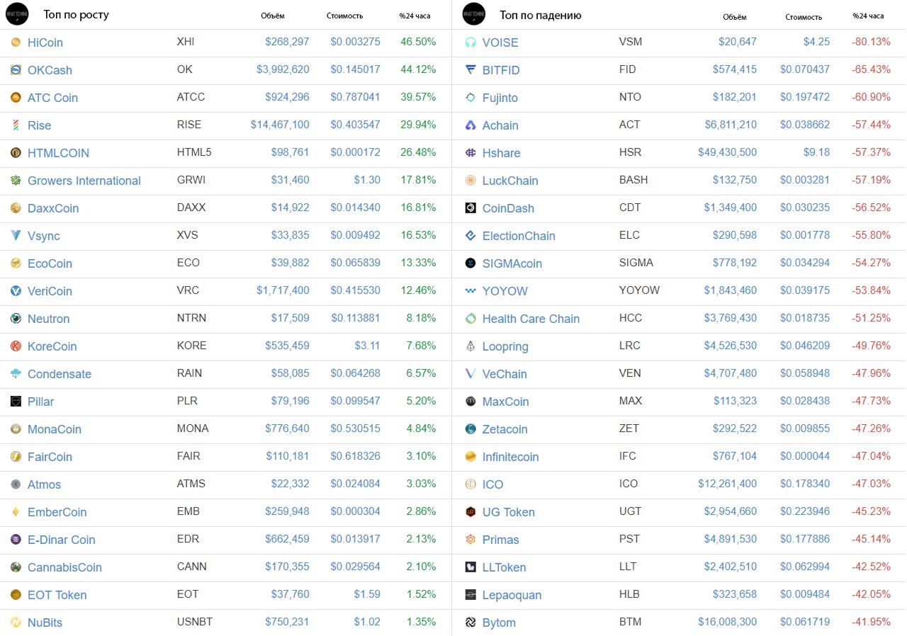Click the ticker symbol YOYOW

pos(639,290)
